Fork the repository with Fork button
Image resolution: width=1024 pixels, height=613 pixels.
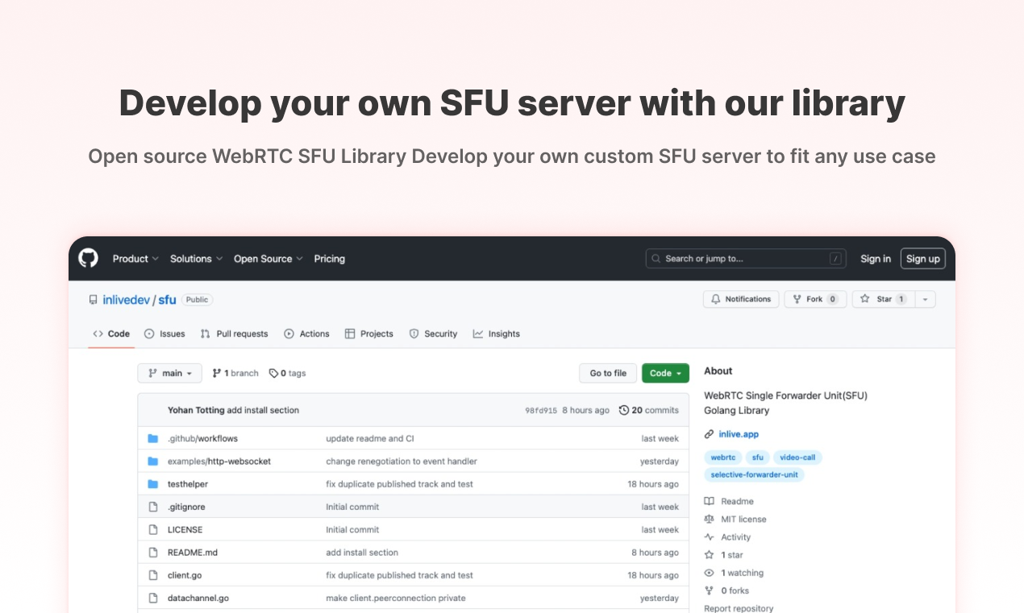pos(816,299)
